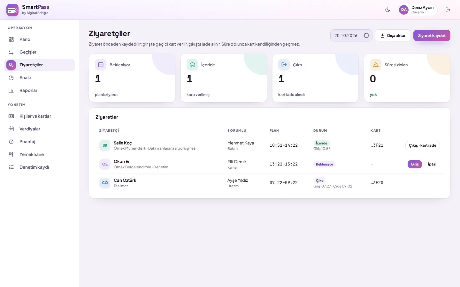The width and height of the screenshot is (460, 287).
Task: Click the İçeride status badge
Action: pos(321,143)
